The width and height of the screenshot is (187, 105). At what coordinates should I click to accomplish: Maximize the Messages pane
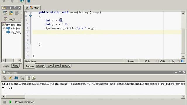click(180, 72)
